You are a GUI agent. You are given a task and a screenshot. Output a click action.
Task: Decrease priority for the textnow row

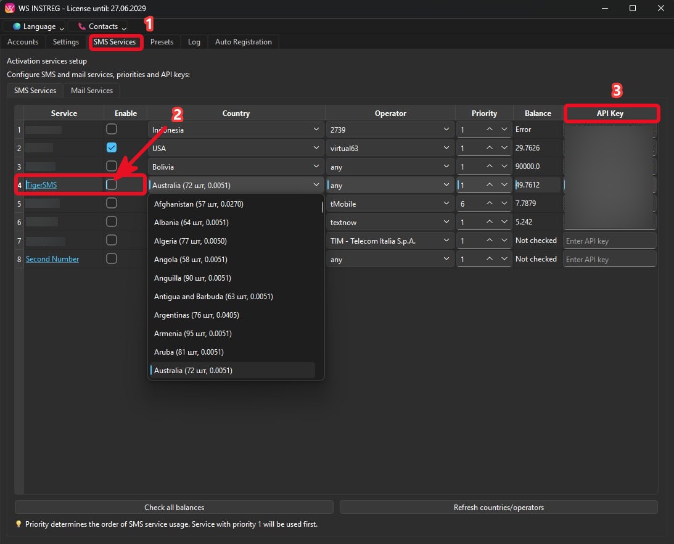[x=504, y=221]
